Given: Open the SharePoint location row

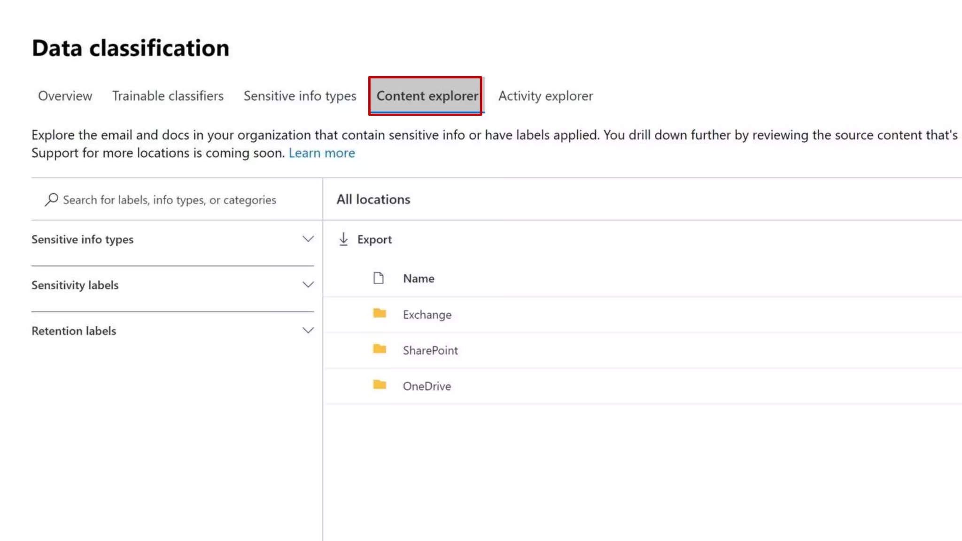Looking at the screenshot, I should (x=430, y=350).
